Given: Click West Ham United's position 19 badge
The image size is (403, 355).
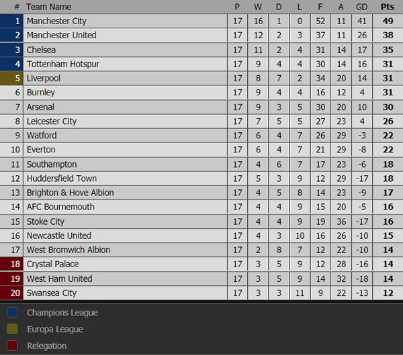Looking at the screenshot, I should click(x=12, y=278).
